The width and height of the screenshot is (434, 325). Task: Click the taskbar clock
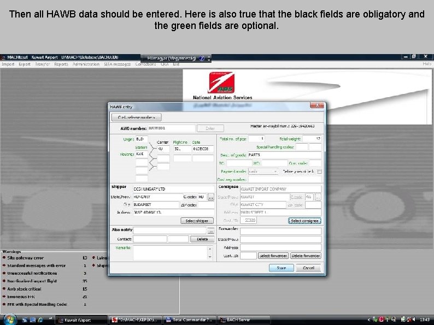point(425,320)
